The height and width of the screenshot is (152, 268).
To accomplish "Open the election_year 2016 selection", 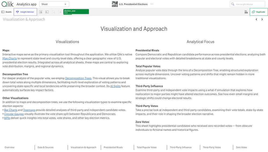I will [x=76, y=12].
